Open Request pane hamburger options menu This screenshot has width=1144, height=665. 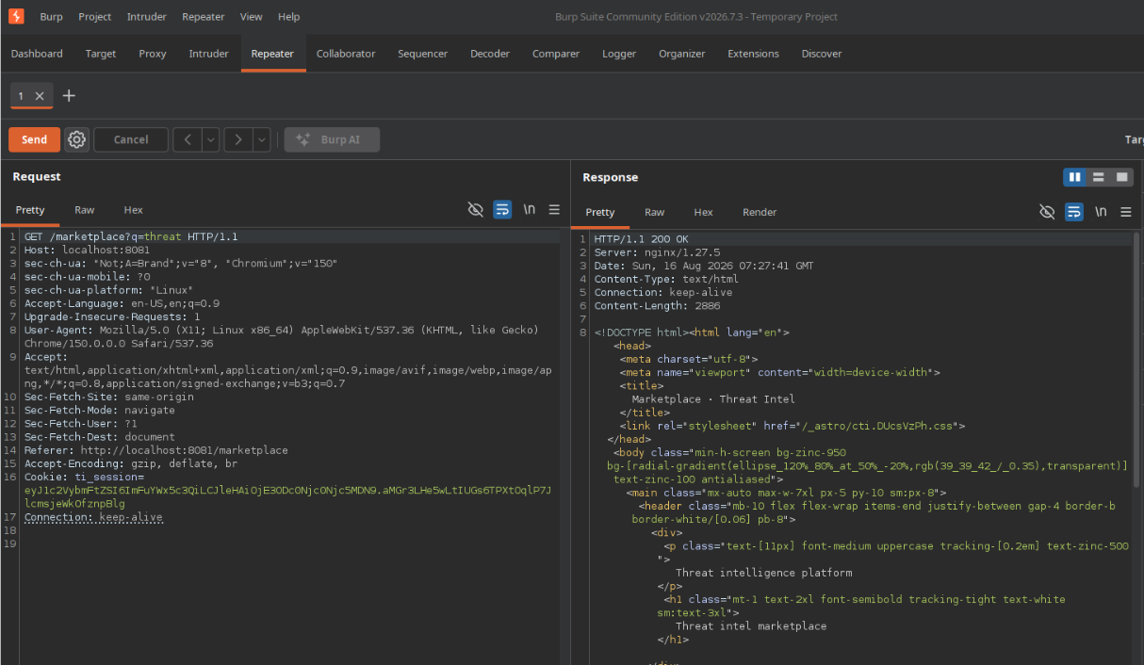click(x=554, y=210)
